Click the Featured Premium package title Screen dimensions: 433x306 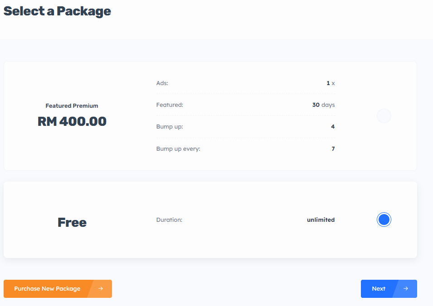72,106
